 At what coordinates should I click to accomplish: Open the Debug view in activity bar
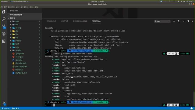tap(4, 34)
